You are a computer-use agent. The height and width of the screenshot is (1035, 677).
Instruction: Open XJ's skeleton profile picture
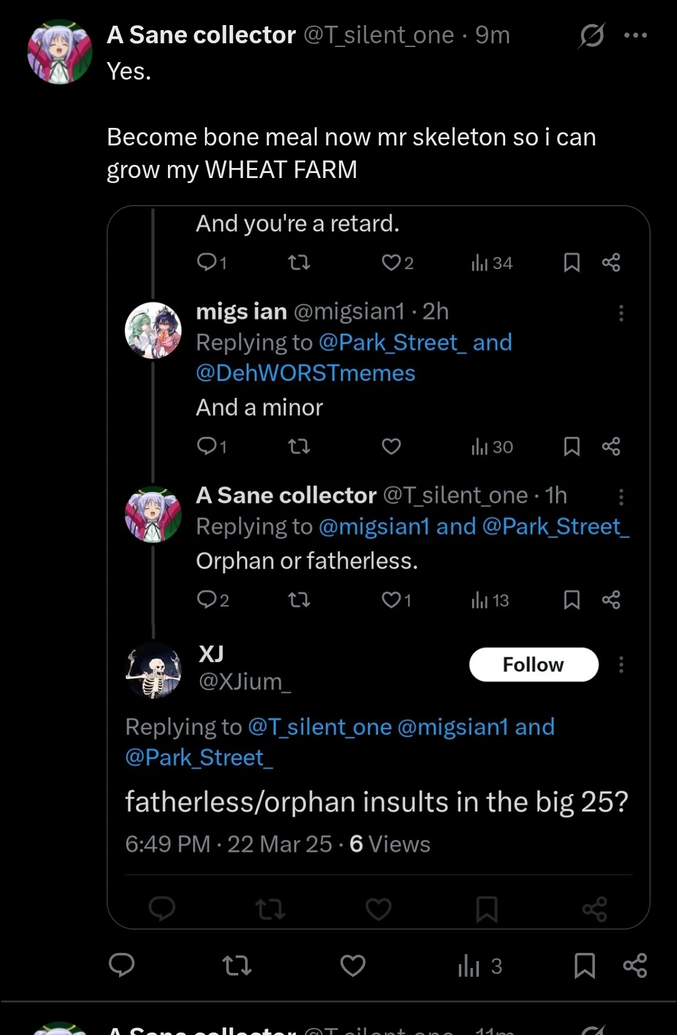pyautogui.click(x=154, y=670)
